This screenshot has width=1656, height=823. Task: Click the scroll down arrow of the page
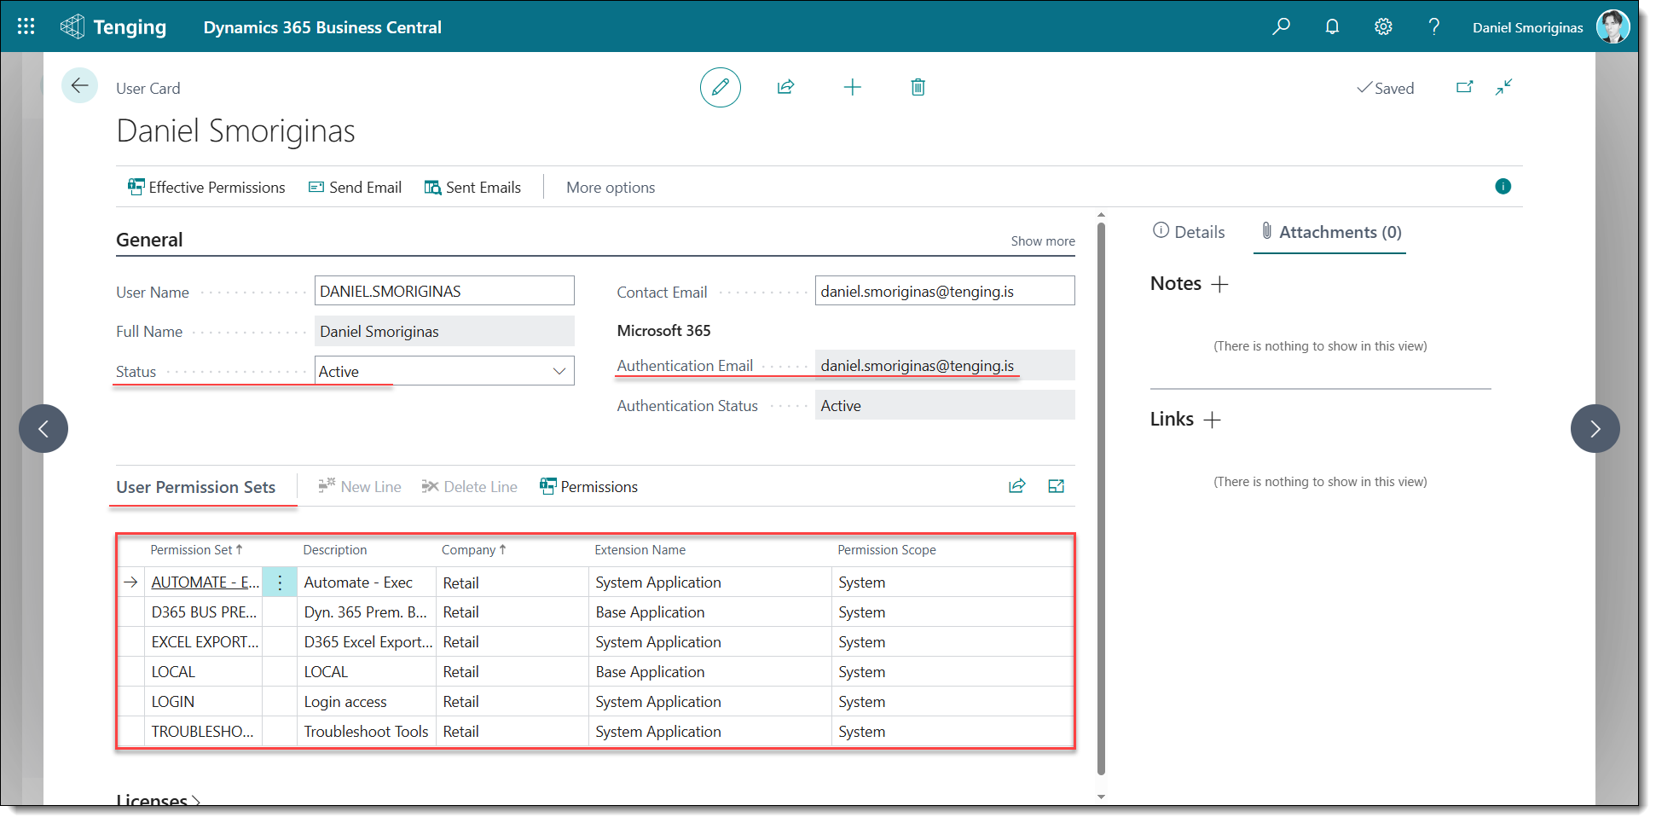1101,797
